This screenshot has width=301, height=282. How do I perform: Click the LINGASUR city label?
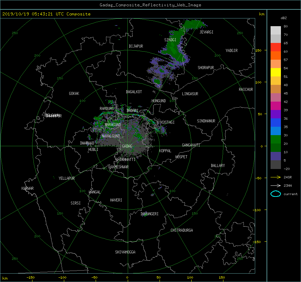tap(190, 94)
